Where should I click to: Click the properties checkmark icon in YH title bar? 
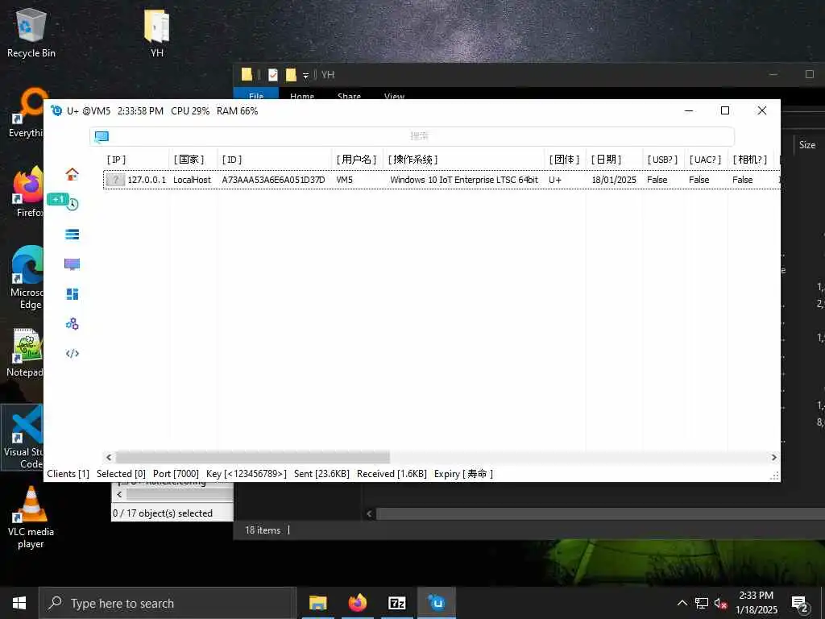[x=272, y=75]
